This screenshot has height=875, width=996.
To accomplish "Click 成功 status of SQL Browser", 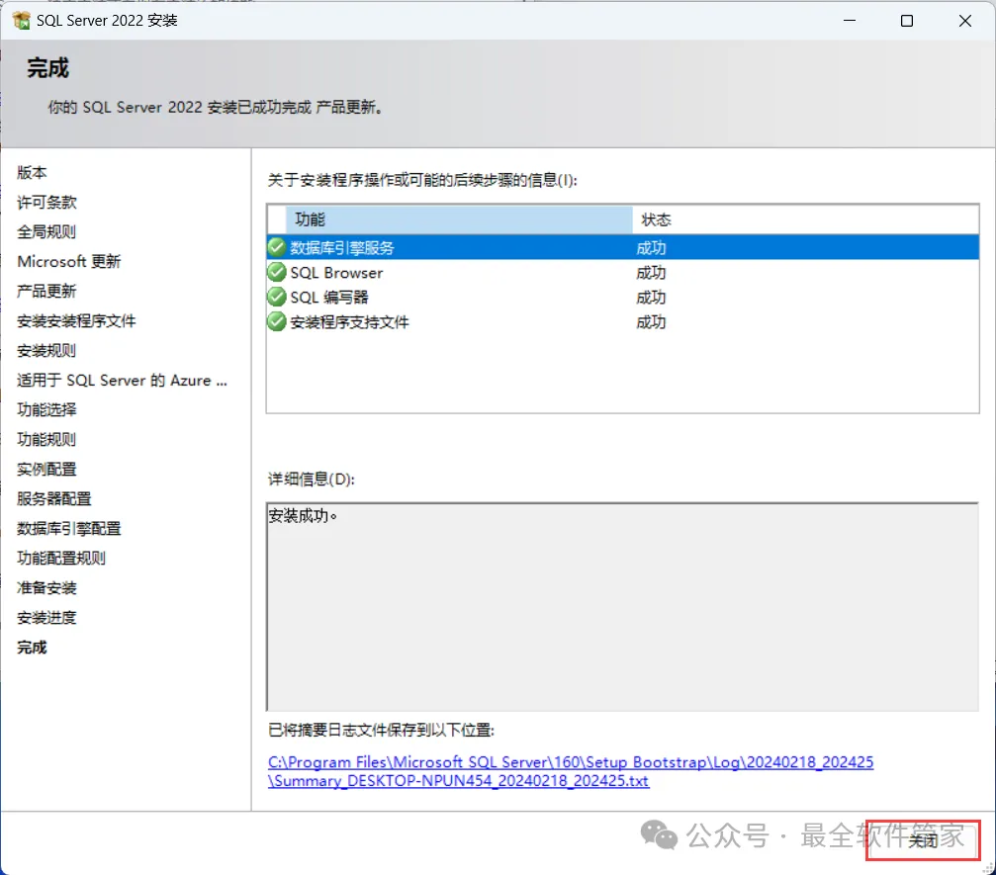I will pyautogui.click(x=651, y=273).
